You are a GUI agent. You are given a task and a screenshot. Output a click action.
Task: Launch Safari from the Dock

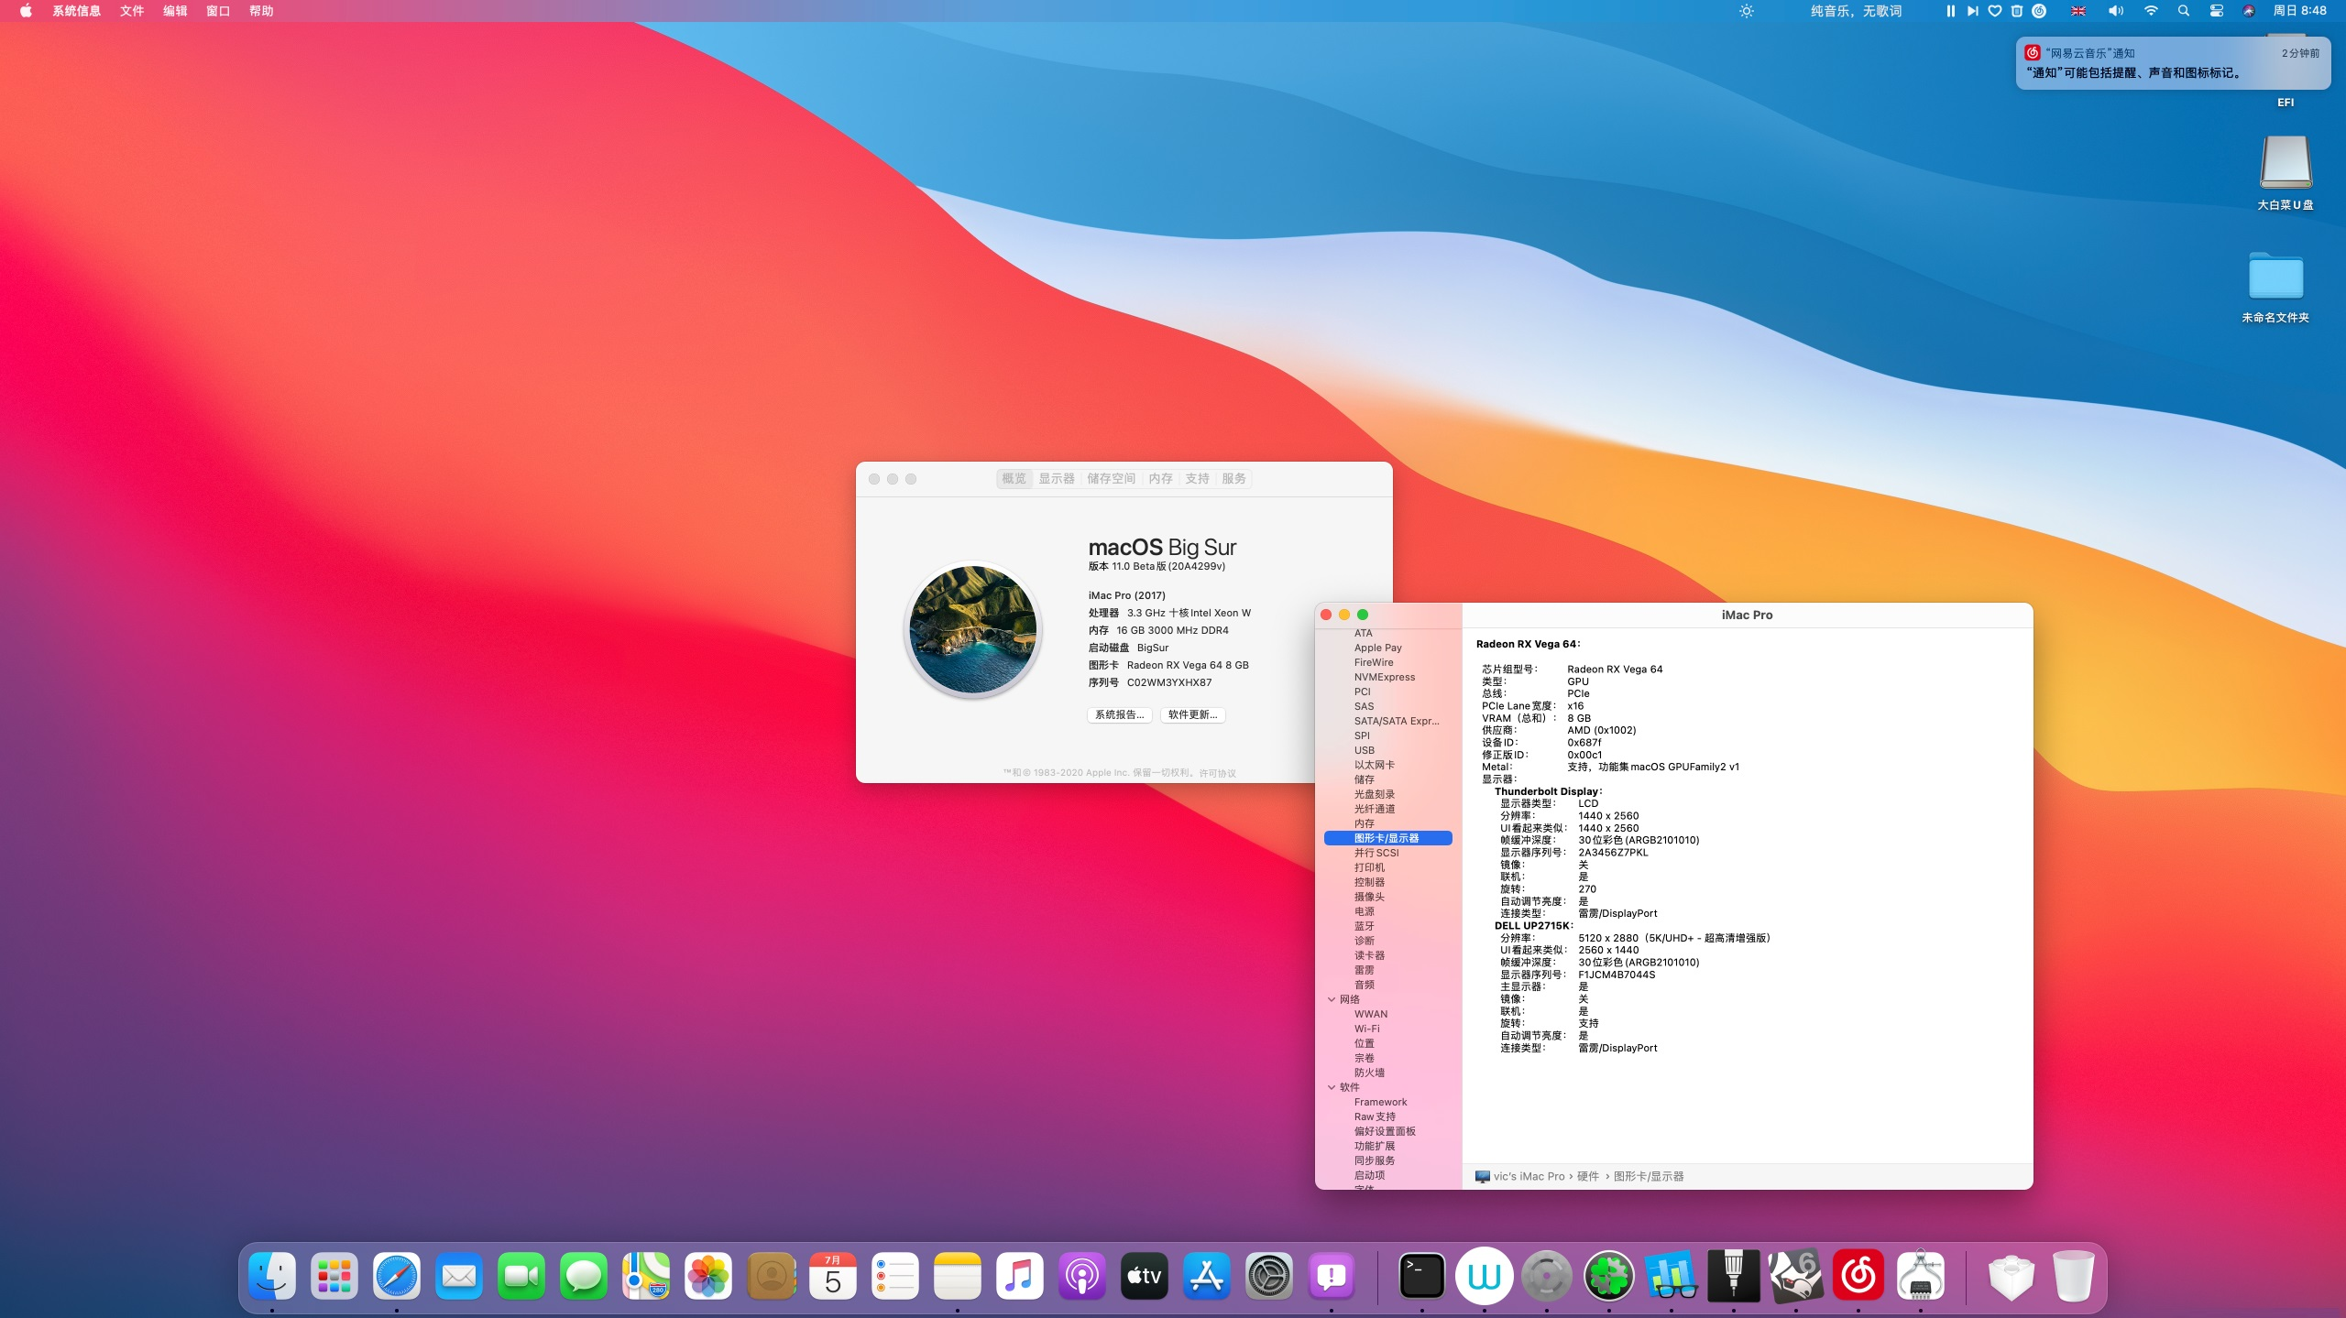[397, 1275]
